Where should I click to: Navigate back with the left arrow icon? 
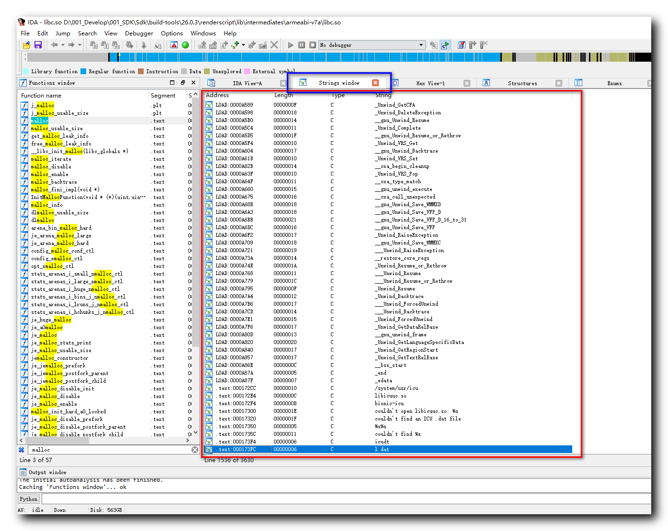click(x=54, y=44)
